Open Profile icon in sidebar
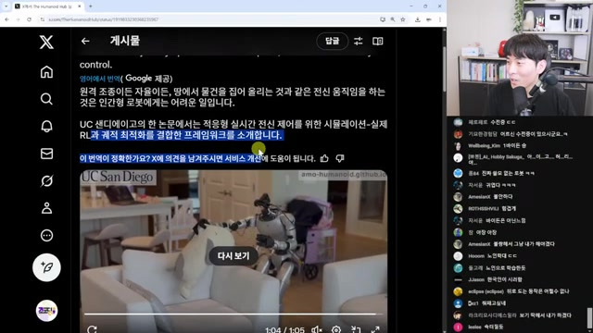The width and height of the screenshot is (593, 333). click(x=46, y=208)
